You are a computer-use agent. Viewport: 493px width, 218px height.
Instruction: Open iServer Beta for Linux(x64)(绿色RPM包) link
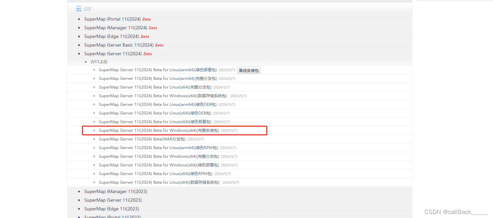(x=156, y=174)
